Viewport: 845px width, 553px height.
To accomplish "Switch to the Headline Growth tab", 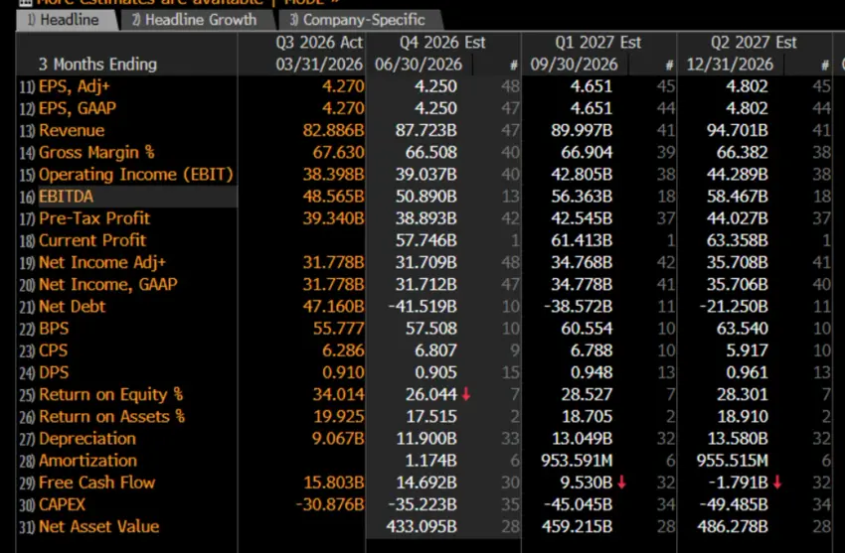I will coord(195,20).
